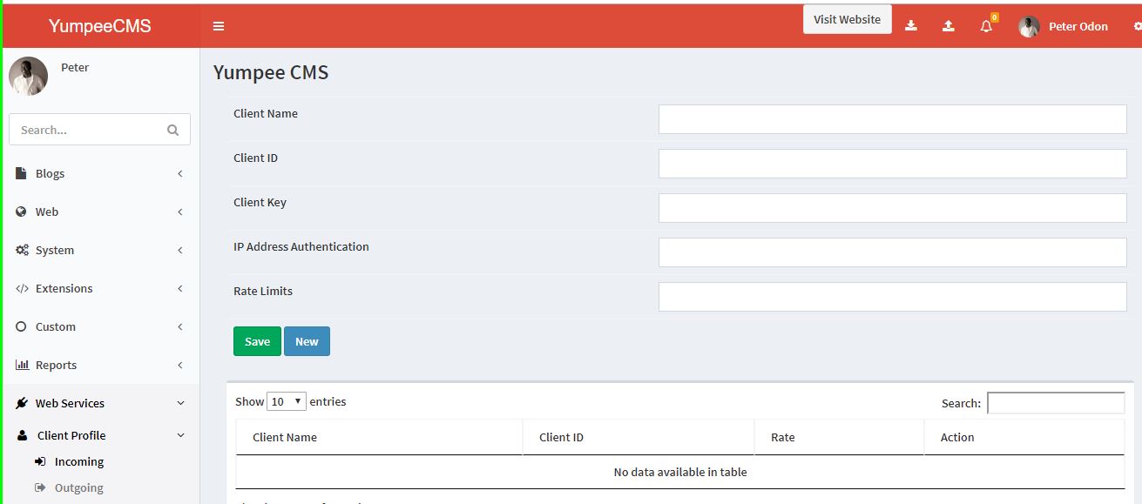Click the table Search input box
The height and width of the screenshot is (504, 1142).
(1056, 403)
